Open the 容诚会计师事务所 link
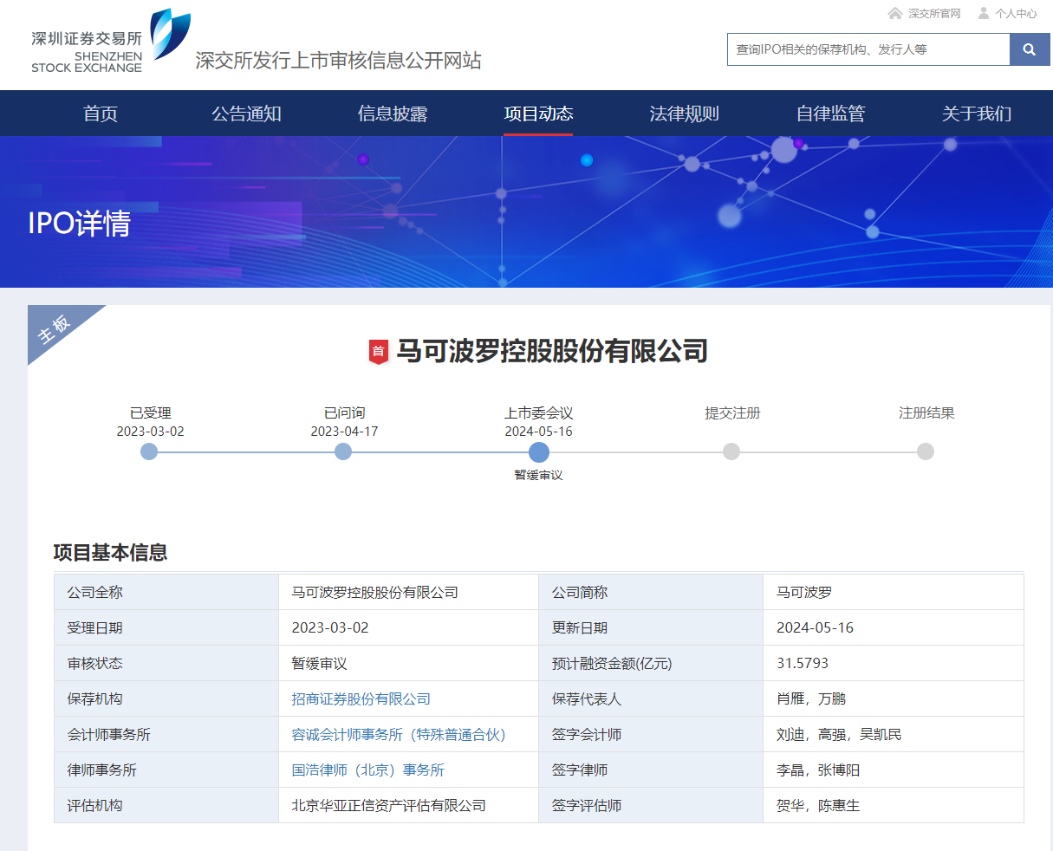 [399, 734]
